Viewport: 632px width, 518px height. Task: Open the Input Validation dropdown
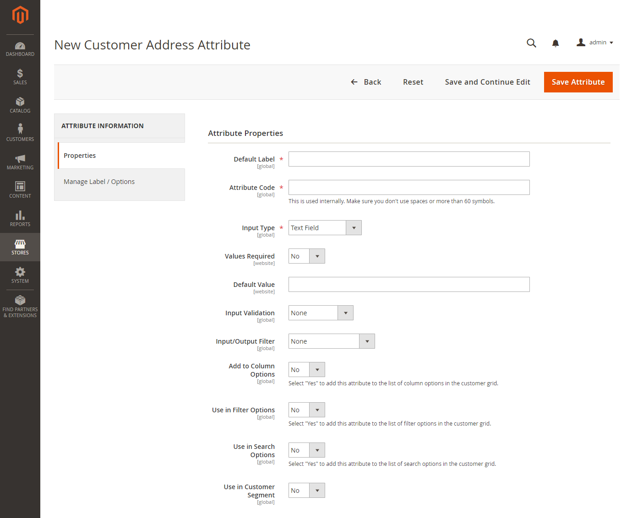(x=321, y=313)
